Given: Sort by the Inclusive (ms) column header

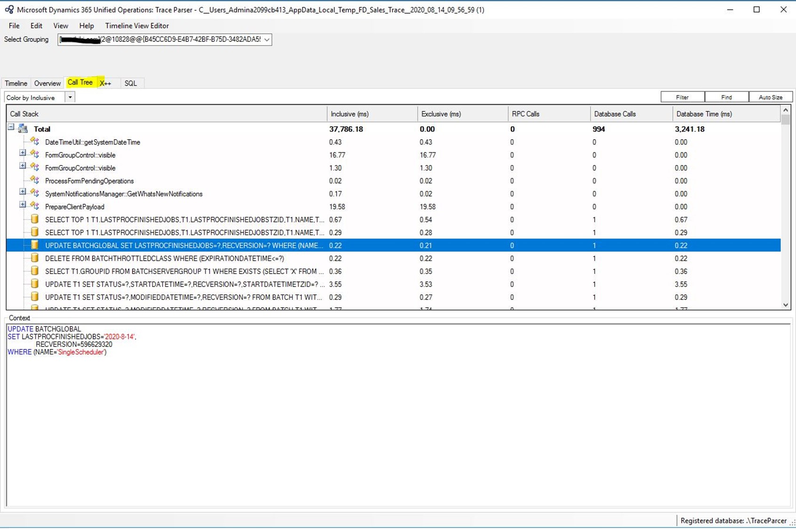Looking at the screenshot, I should click(x=372, y=114).
